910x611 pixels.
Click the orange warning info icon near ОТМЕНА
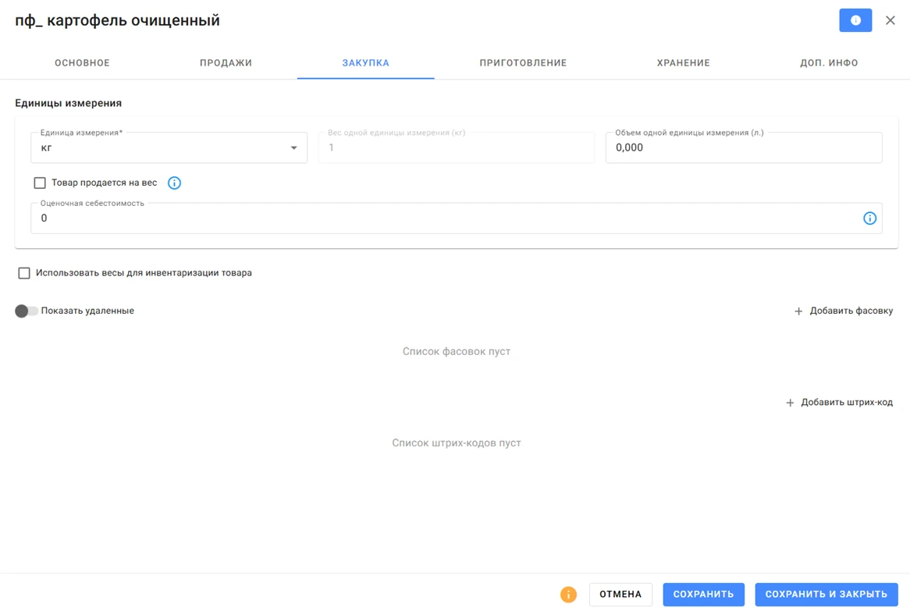(x=568, y=594)
